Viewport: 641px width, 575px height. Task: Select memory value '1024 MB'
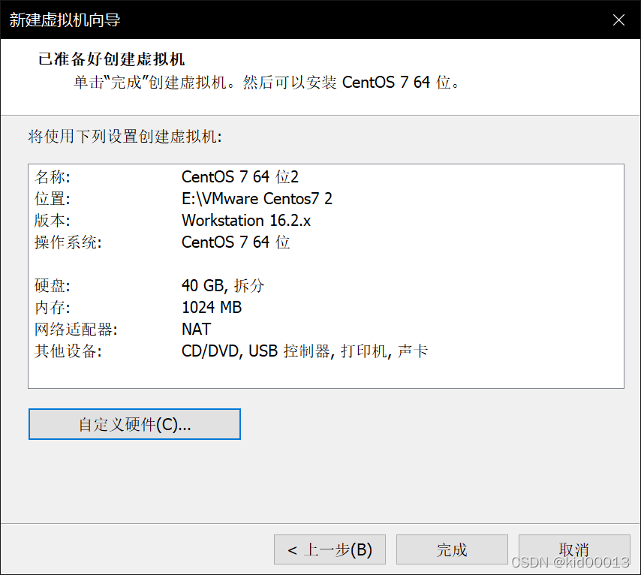tap(212, 308)
